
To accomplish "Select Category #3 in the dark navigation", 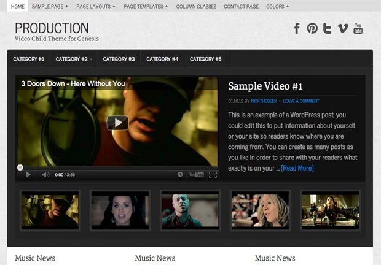I will (119, 59).
